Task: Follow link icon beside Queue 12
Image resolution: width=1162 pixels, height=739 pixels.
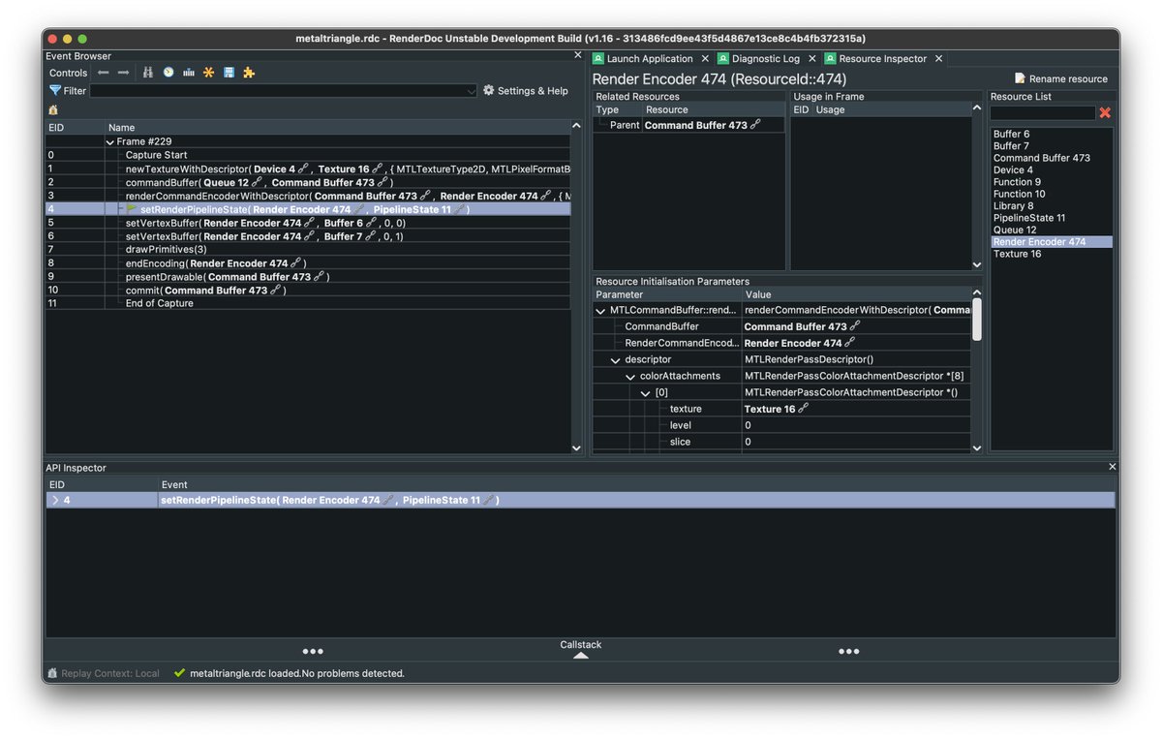Action: [257, 182]
